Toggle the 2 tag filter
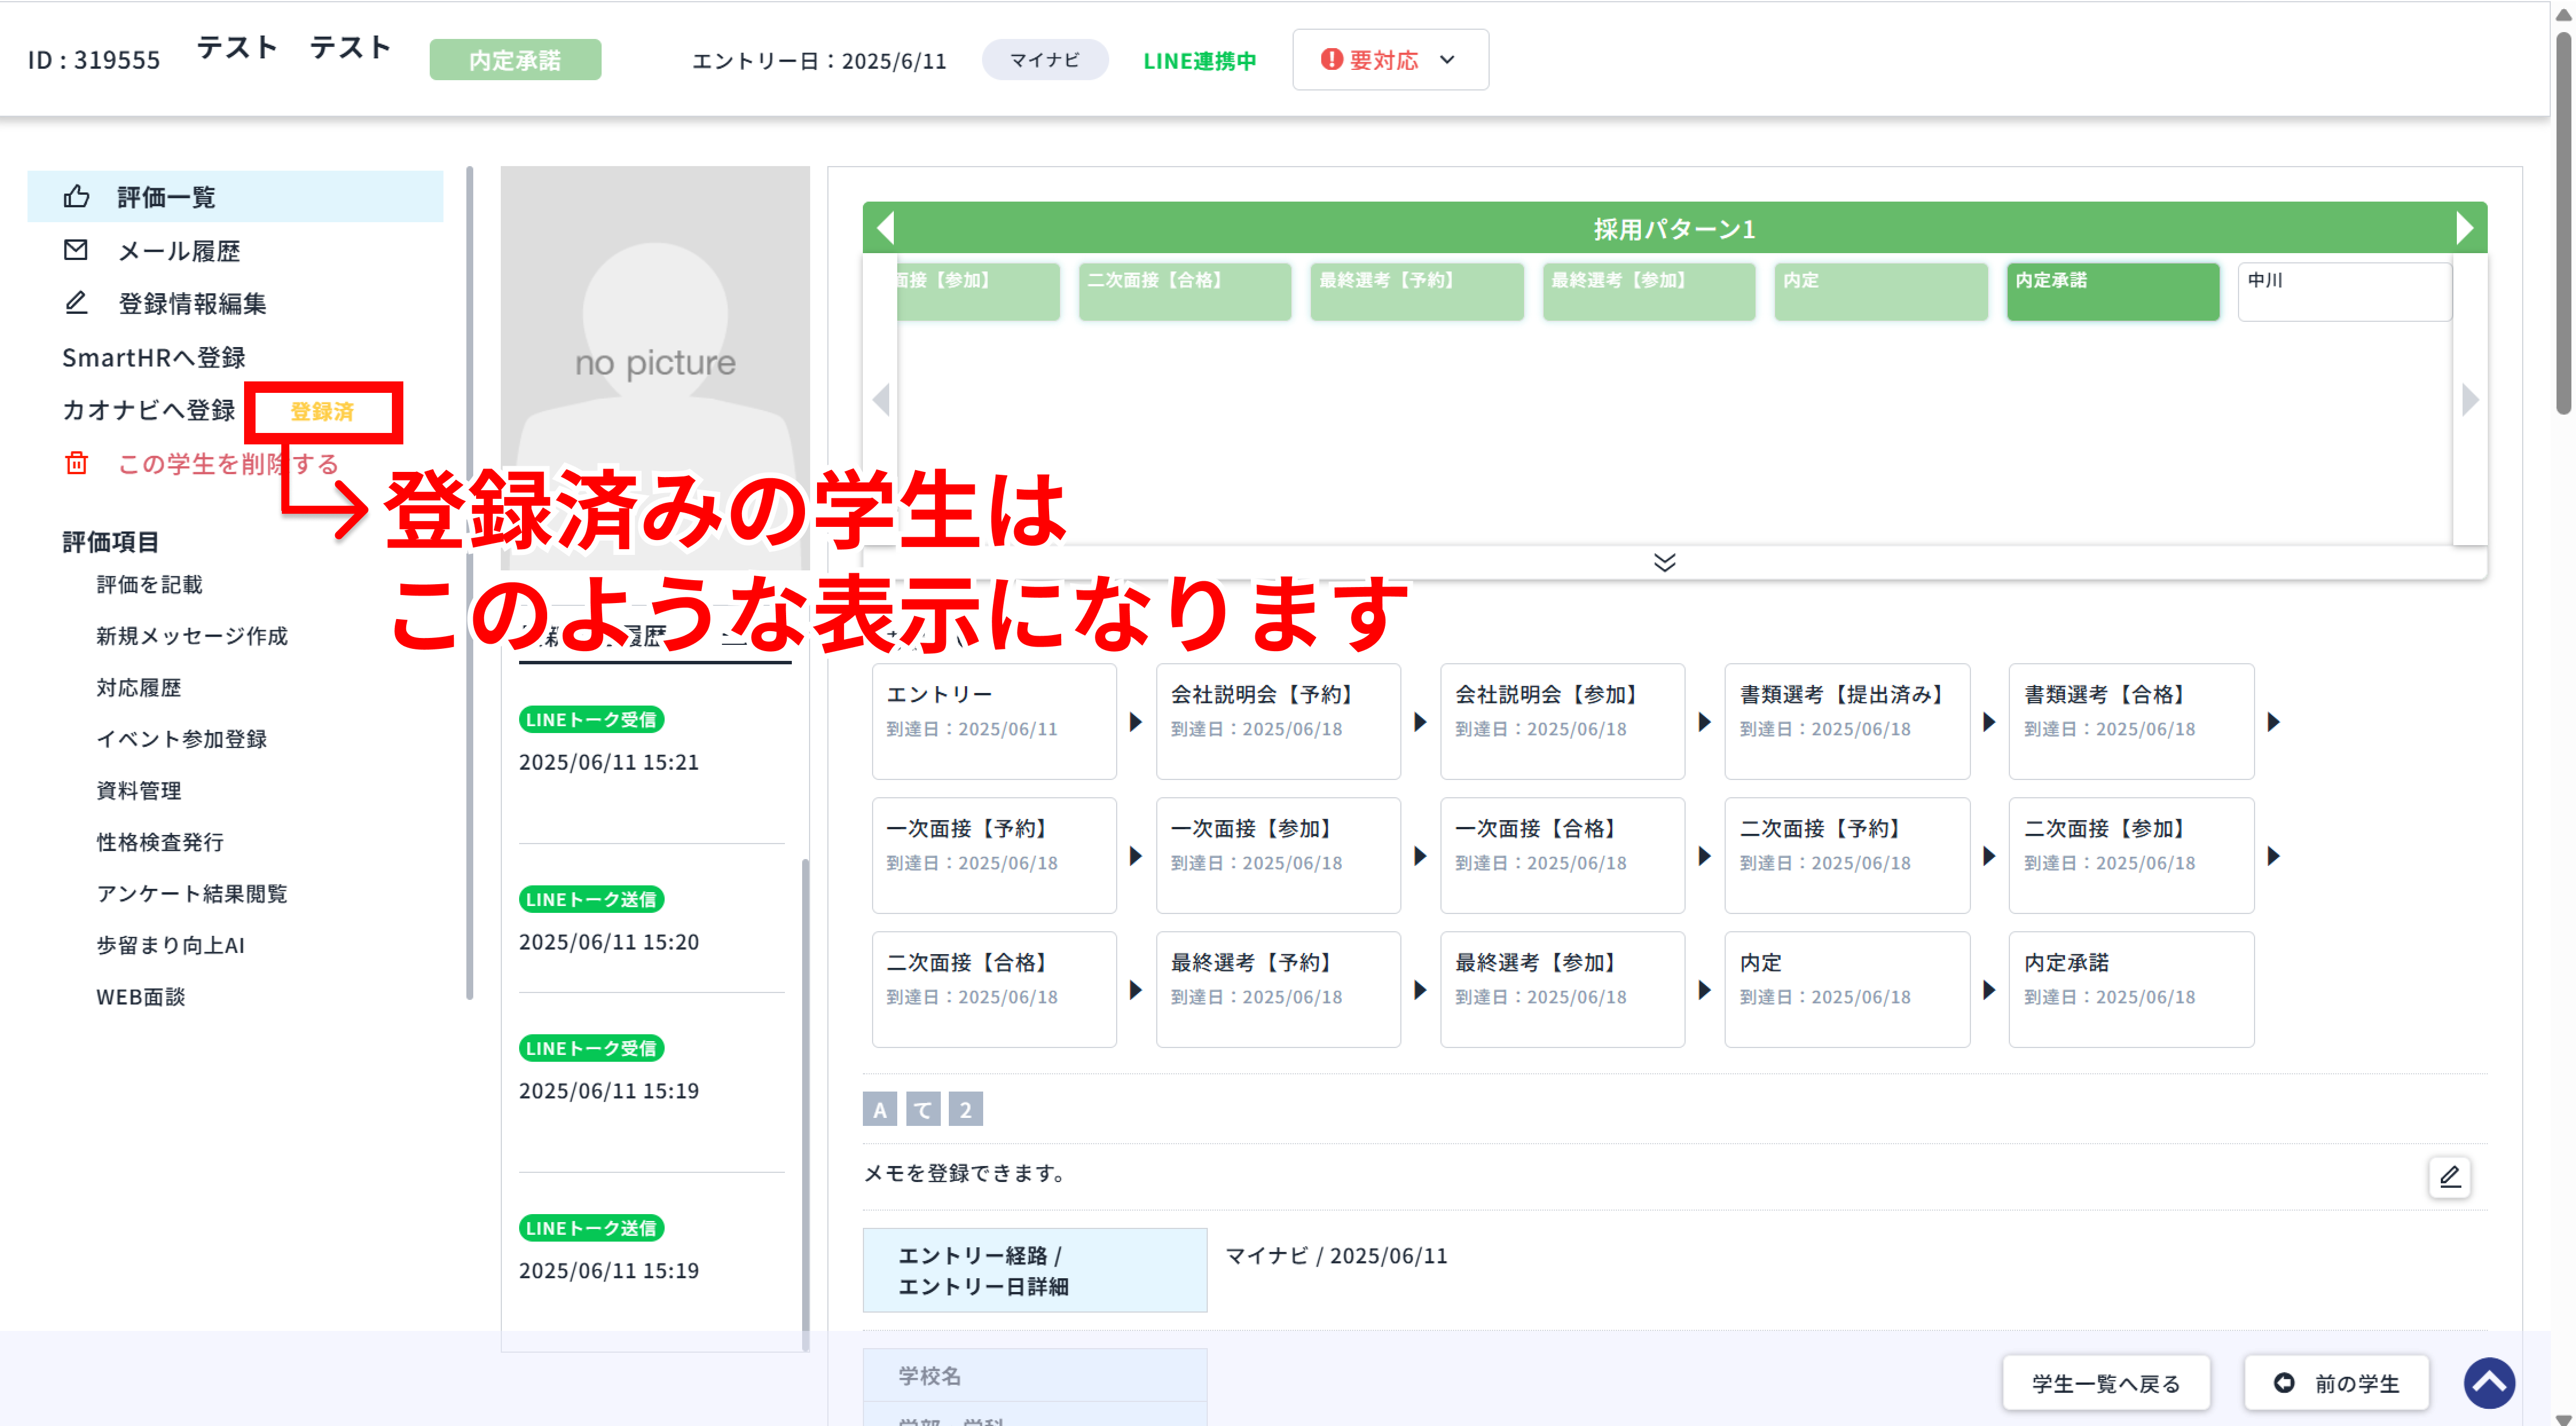The image size is (2576, 1426). tap(965, 1108)
